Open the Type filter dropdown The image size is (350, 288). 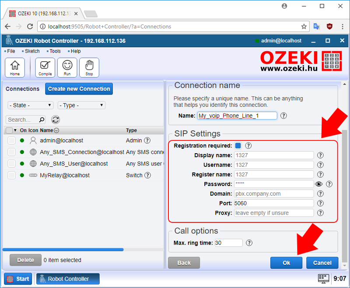tap(81, 105)
